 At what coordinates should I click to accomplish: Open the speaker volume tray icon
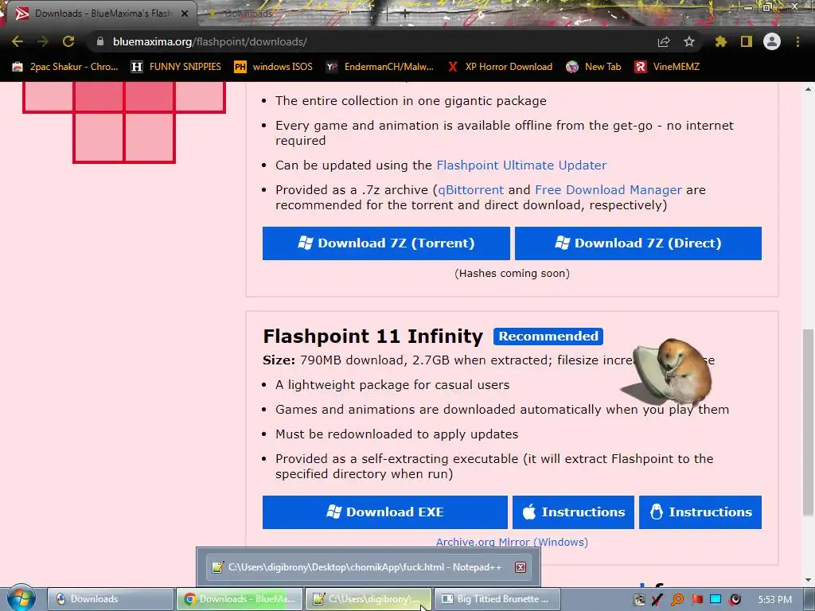coord(735,600)
